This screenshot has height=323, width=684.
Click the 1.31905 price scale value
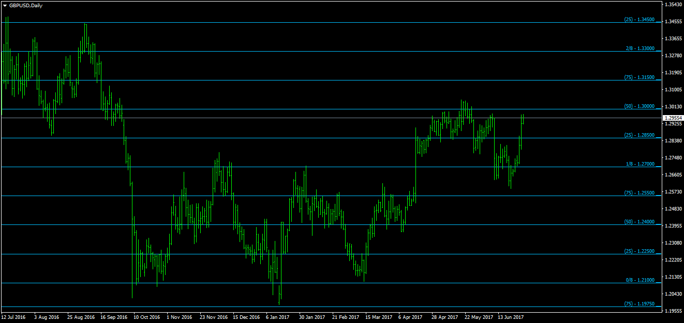point(672,72)
